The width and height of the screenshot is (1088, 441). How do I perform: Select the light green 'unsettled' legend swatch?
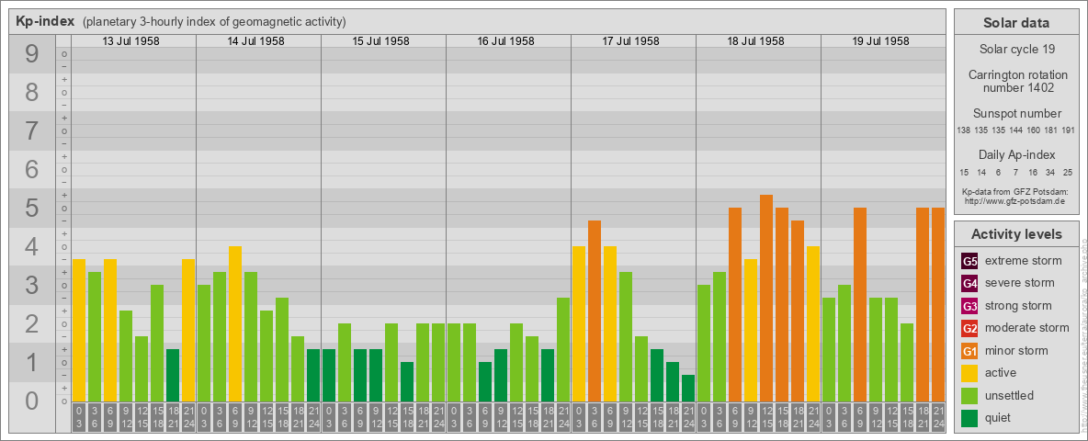(x=969, y=395)
